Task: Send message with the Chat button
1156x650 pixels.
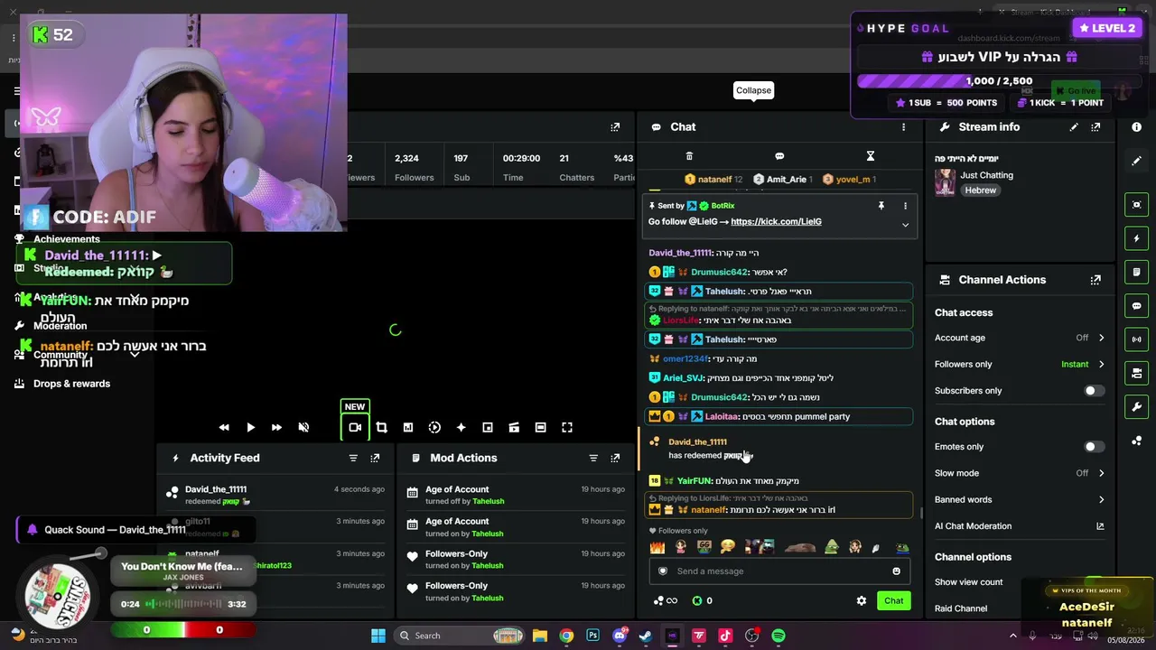Action: click(893, 600)
